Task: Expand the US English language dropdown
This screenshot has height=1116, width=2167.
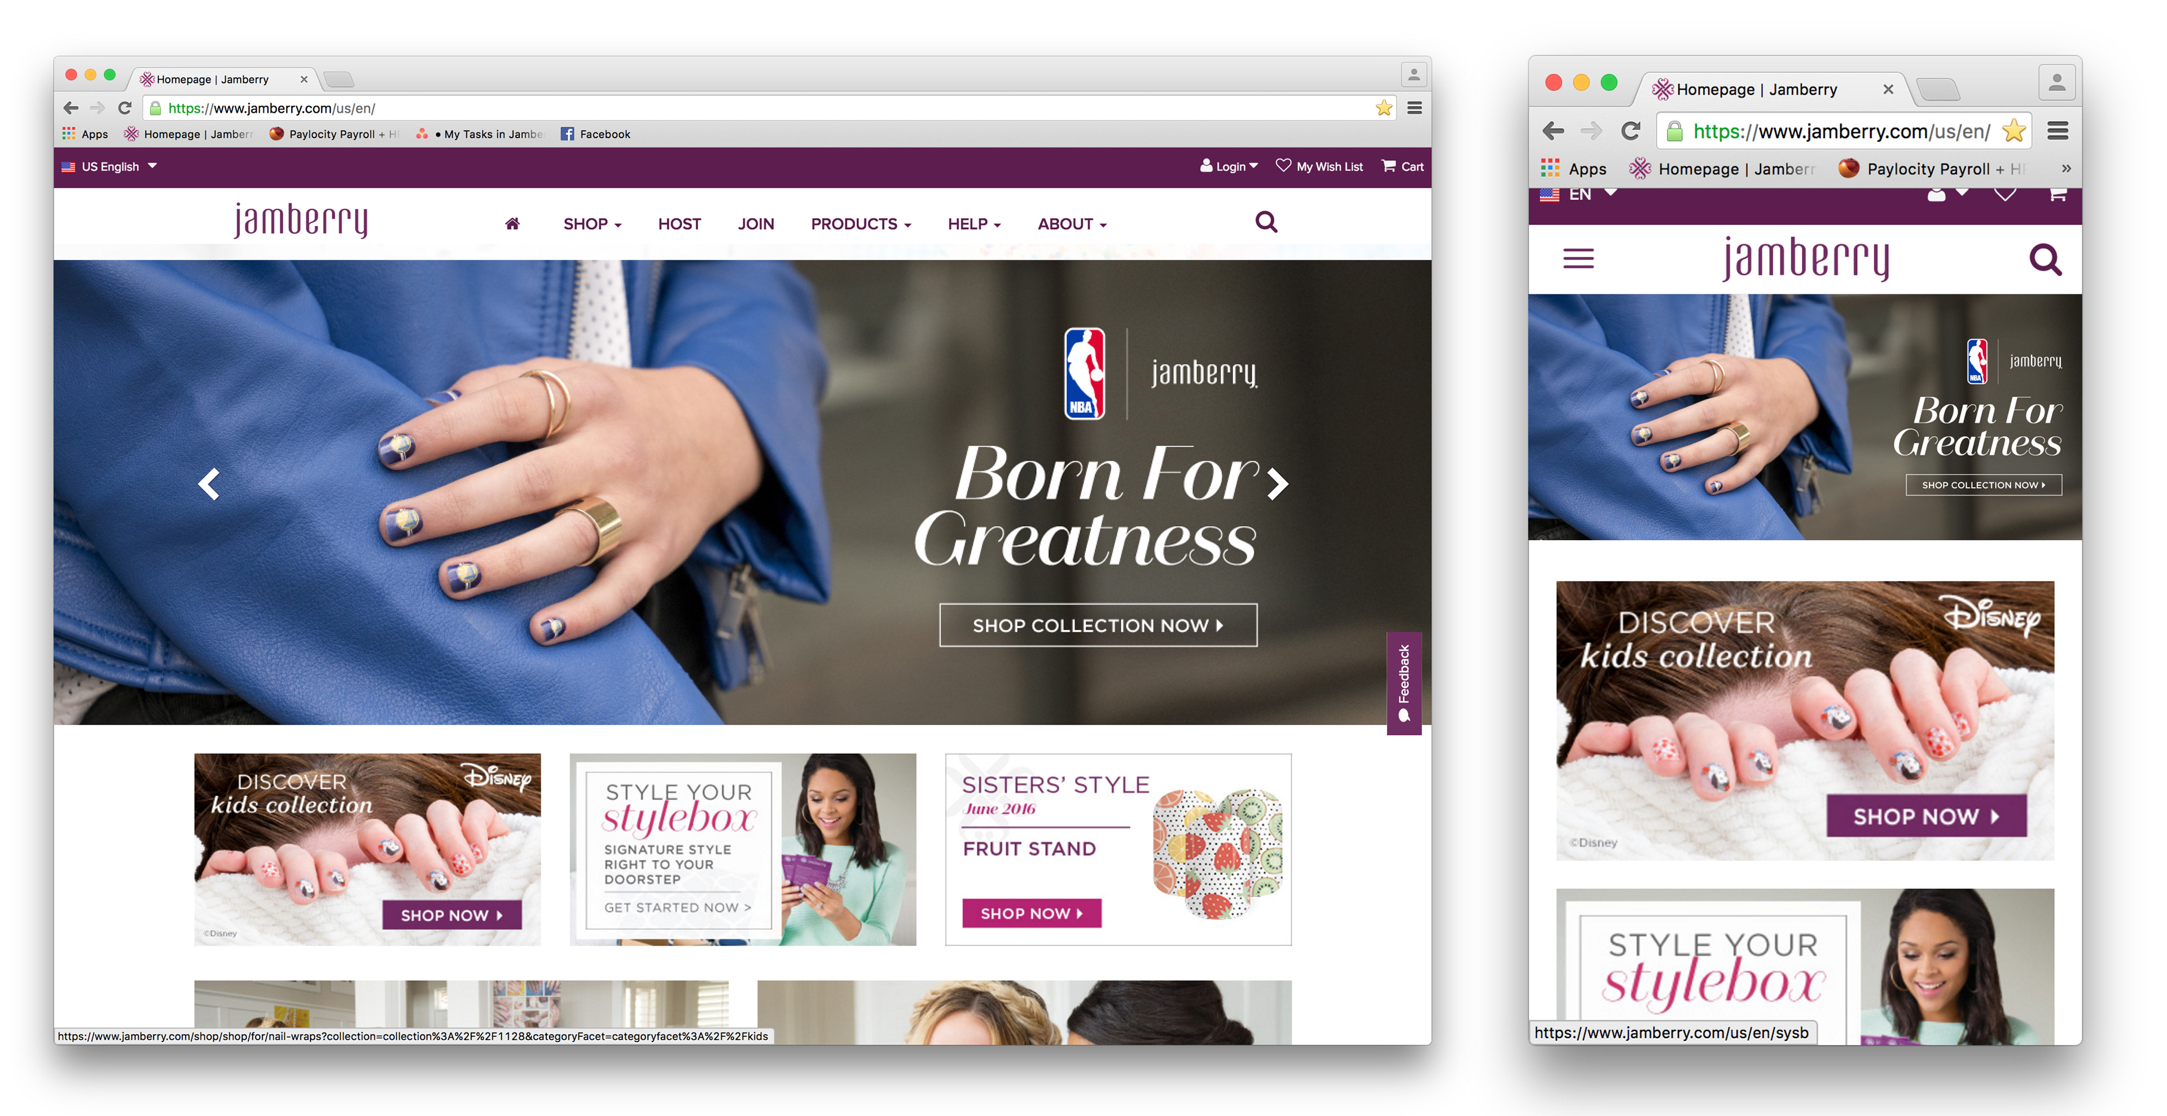Action: [x=109, y=166]
